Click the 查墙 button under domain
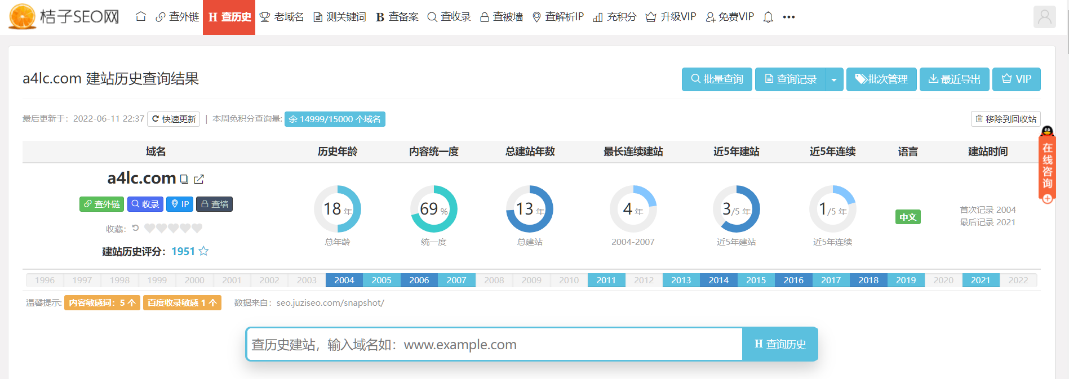The width and height of the screenshot is (1069, 379). tap(214, 204)
